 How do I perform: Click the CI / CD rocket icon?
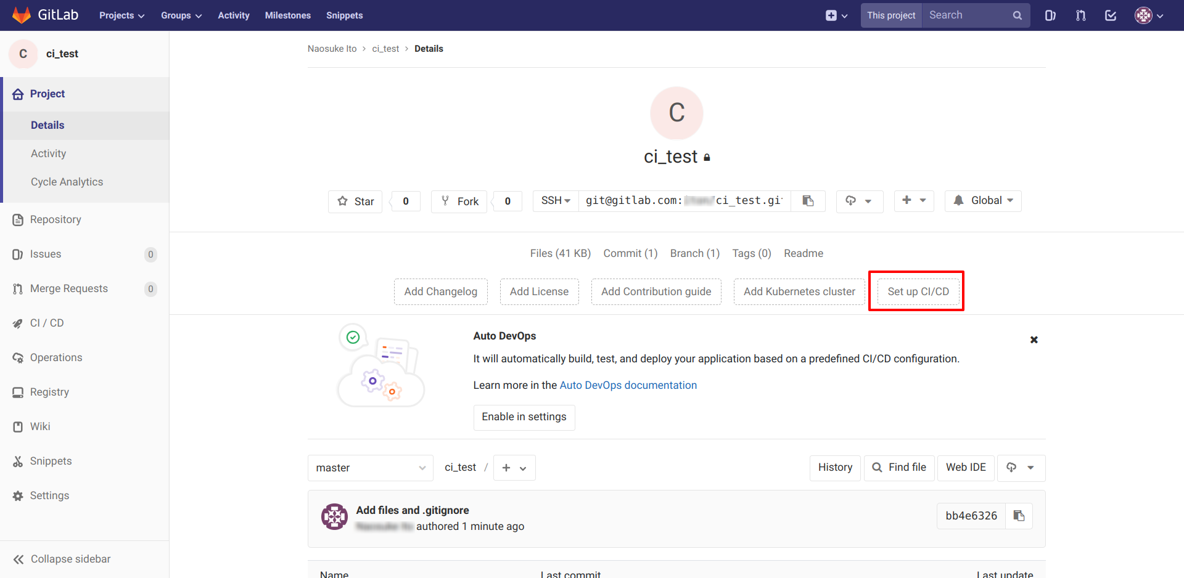[18, 323]
